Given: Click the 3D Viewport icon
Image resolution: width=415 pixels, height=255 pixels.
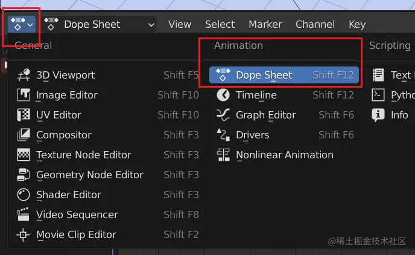Looking at the screenshot, I should pos(24,76).
